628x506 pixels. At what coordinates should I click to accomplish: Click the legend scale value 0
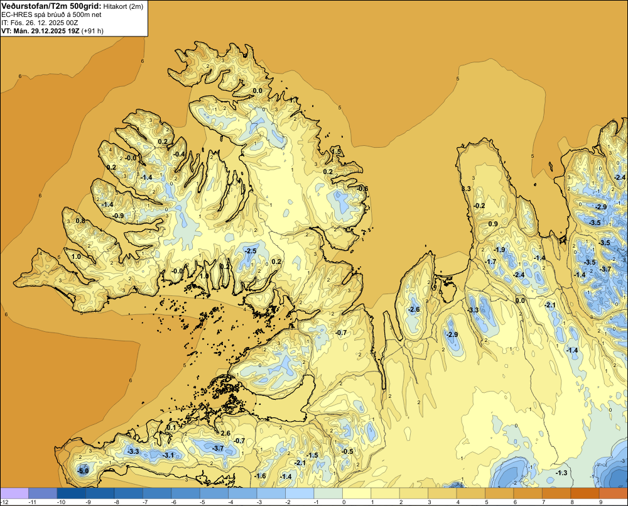pos(344,502)
